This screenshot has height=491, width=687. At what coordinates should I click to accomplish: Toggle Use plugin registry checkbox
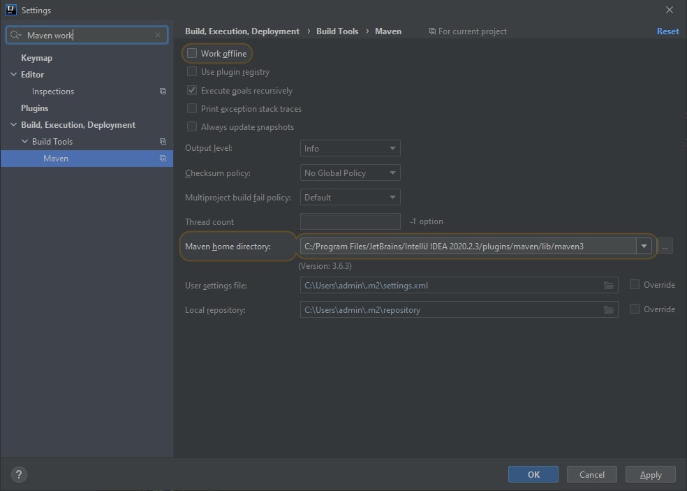click(x=192, y=71)
